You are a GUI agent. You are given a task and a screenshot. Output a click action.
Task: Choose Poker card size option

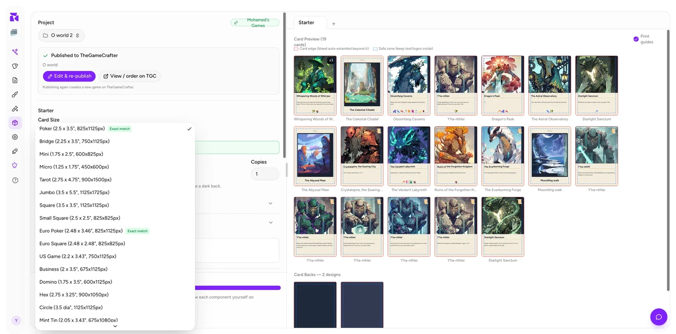(115, 129)
